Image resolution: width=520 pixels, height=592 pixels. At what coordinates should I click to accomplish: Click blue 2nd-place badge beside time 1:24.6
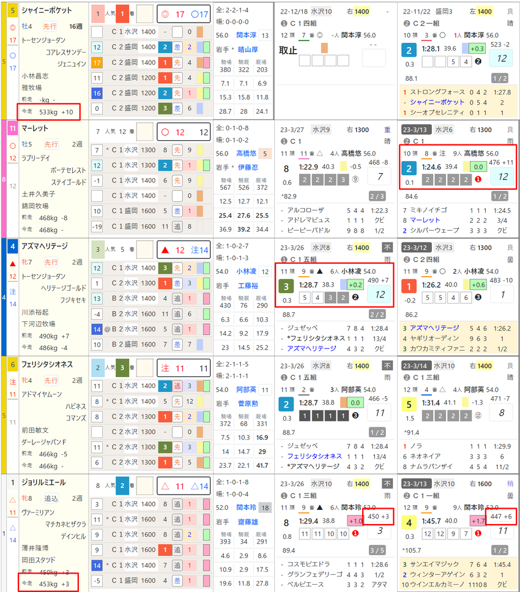[x=409, y=168]
